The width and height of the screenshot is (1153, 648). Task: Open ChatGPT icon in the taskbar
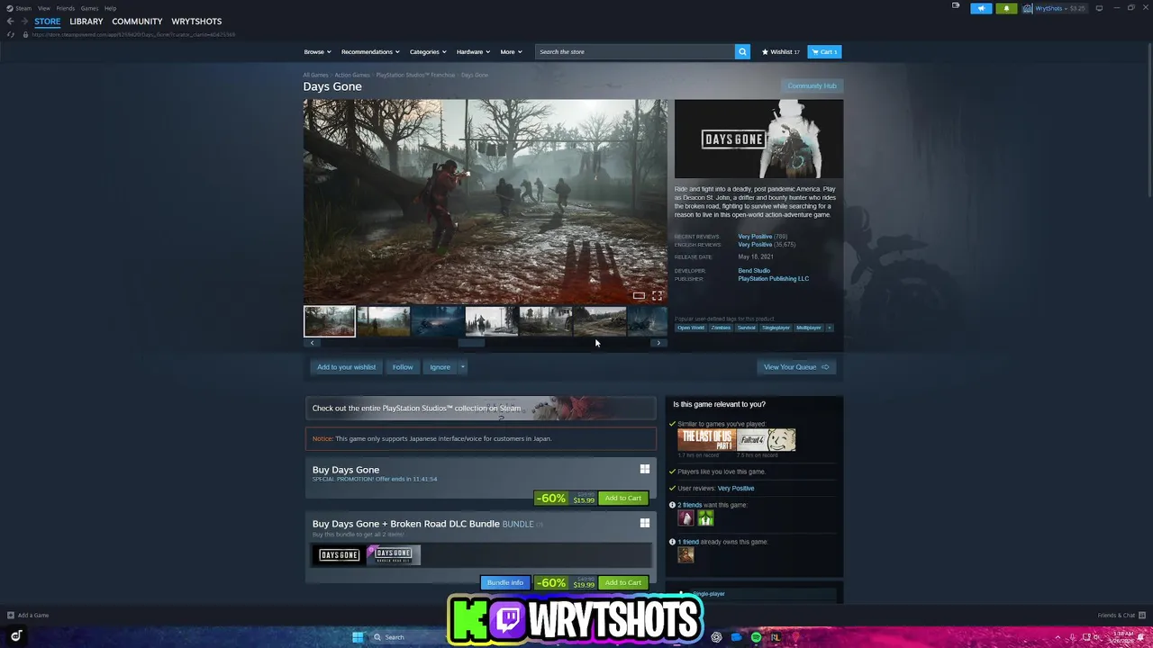(x=716, y=637)
